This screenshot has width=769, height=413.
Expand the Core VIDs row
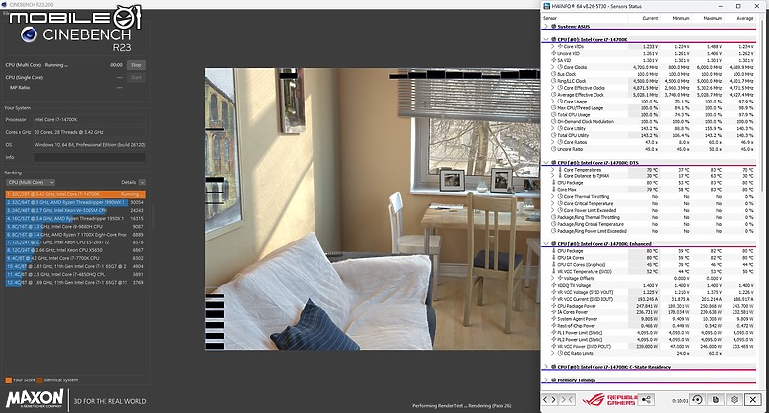pyautogui.click(x=553, y=46)
